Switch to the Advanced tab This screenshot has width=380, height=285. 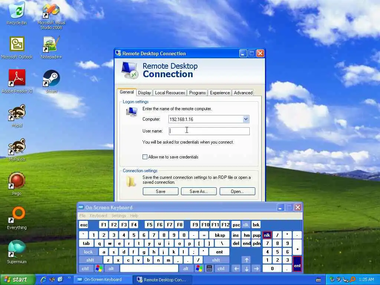click(x=243, y=92)
